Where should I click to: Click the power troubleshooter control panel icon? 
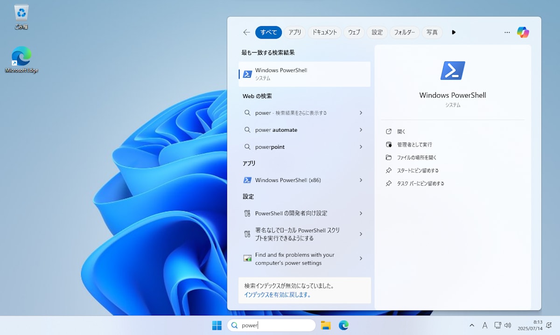(247, 258)
